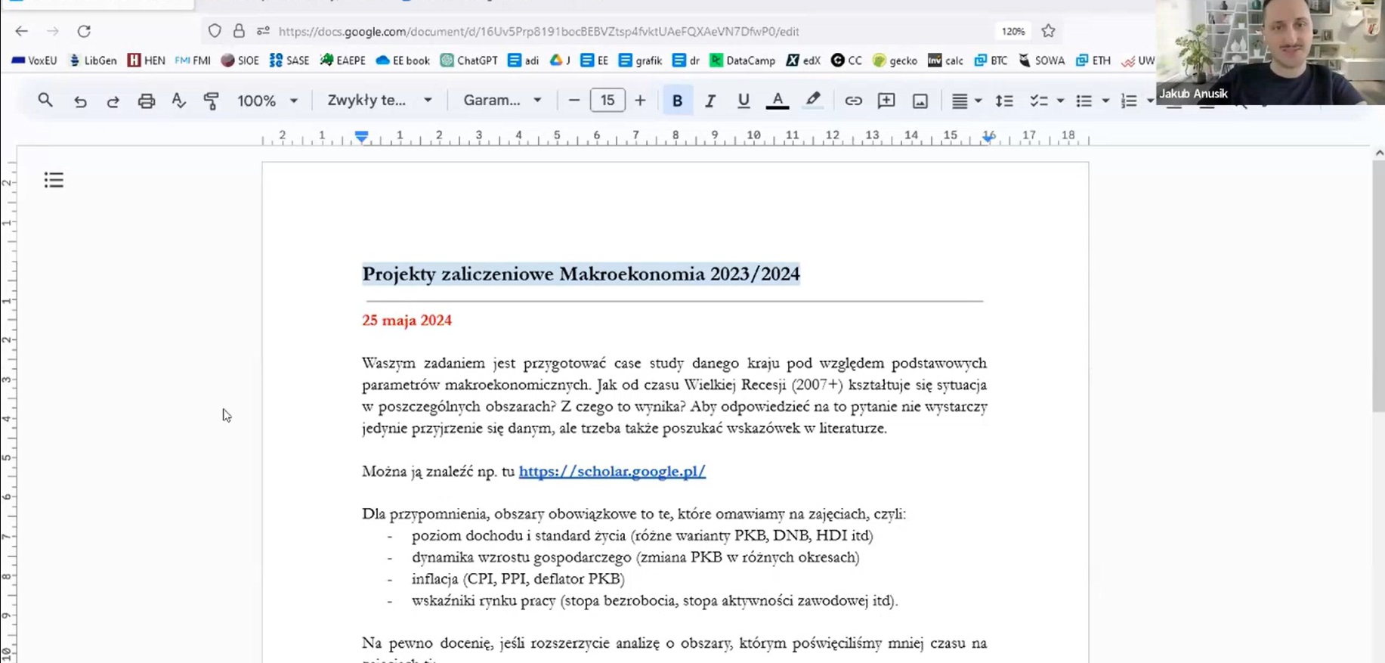Insert a link using the toolbar
This screenshot has width=1385, height=663.
click(x=853, y=101)
